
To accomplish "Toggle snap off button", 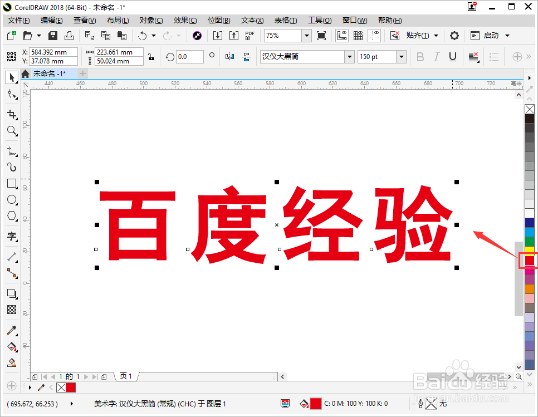I will (x=395, y=35).
